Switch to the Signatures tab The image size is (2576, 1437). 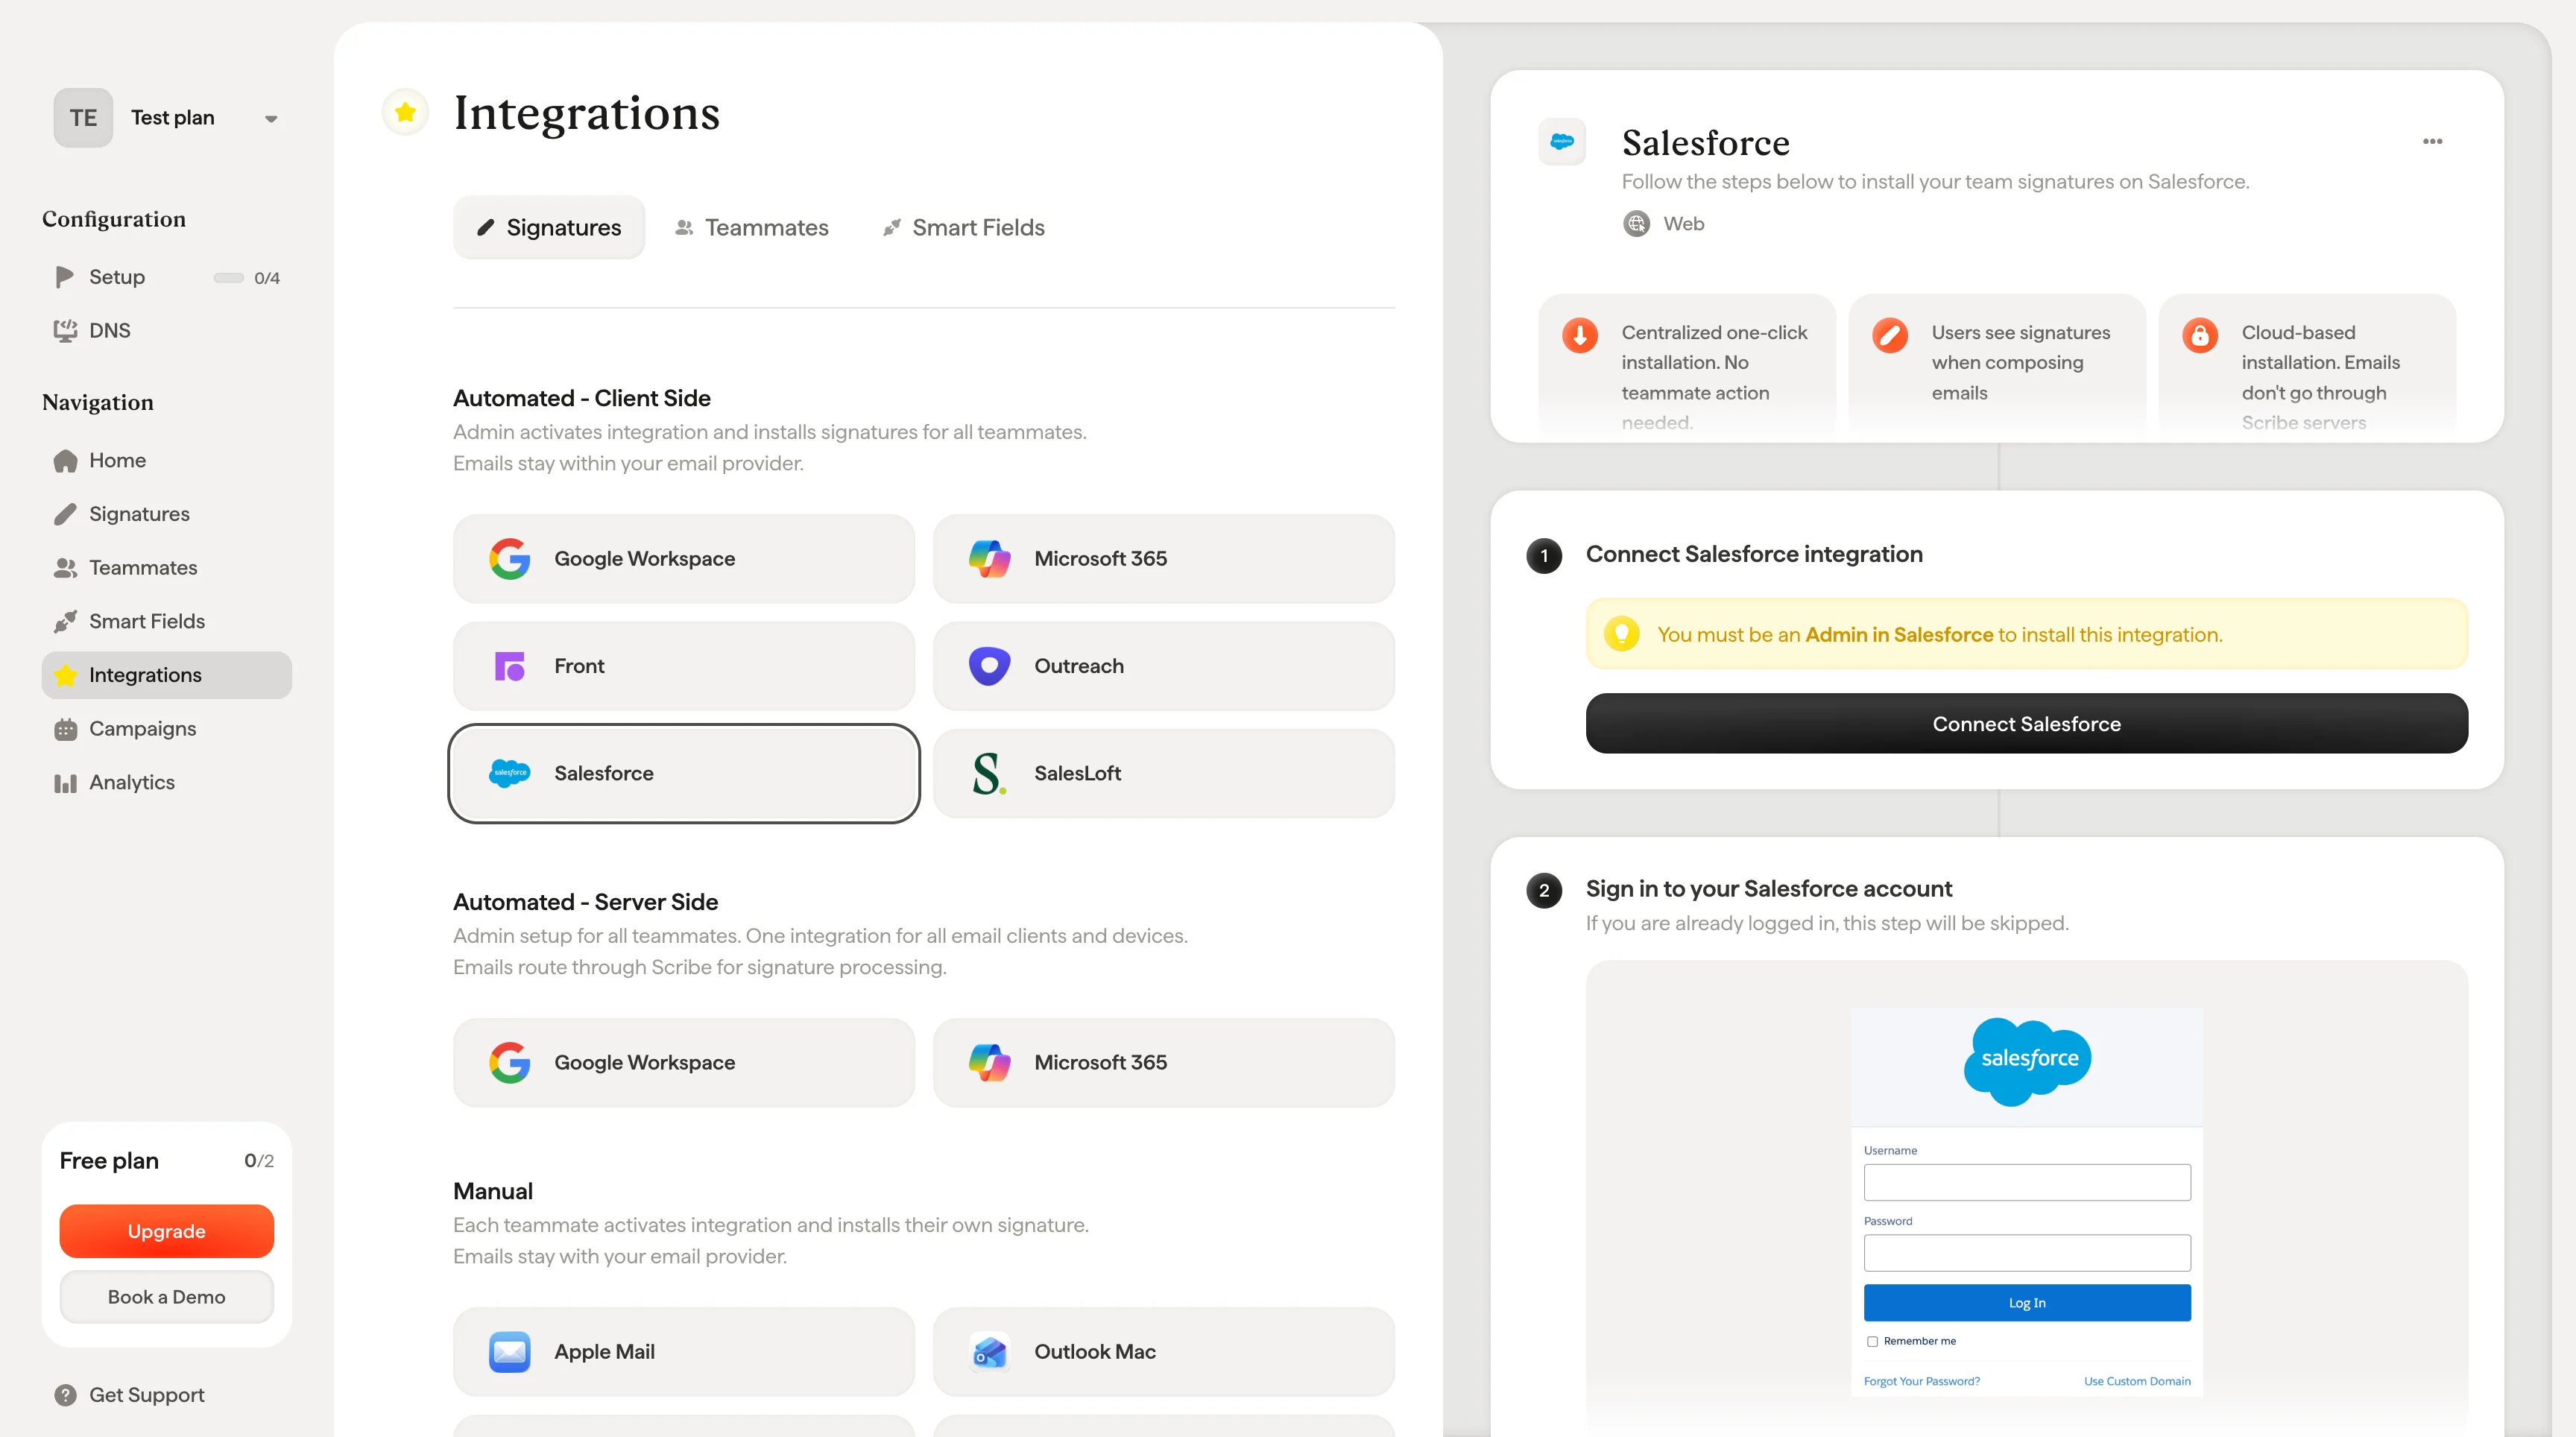(549, 227)
